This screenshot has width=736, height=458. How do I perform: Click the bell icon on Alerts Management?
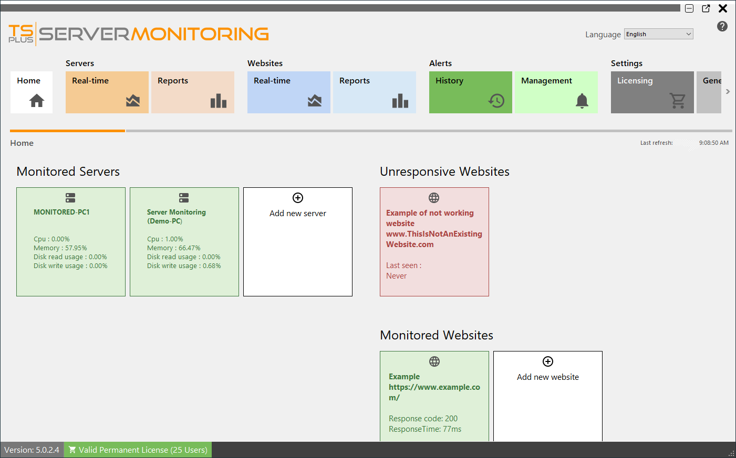(582, 100)
